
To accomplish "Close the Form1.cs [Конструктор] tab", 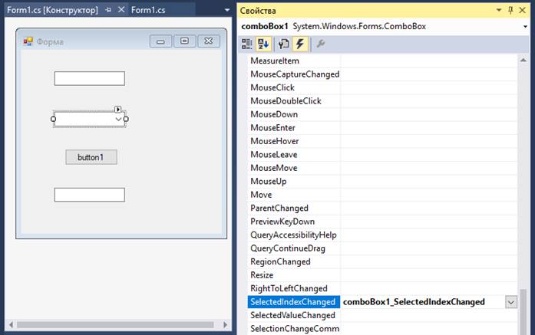I will [x=120, y=10].
